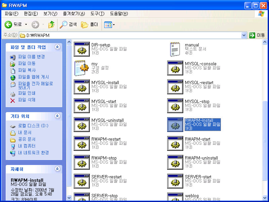Open the 도움말(H) menu
269x202 pixels.
(119, 14)
